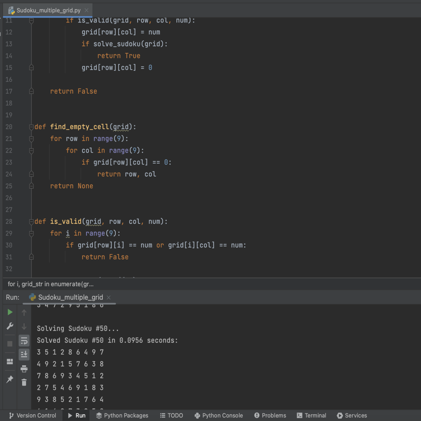Click line number 27 in the gutter
This screenshot has height=421, width=421.
pyautogui.click(x=9, y=210)
